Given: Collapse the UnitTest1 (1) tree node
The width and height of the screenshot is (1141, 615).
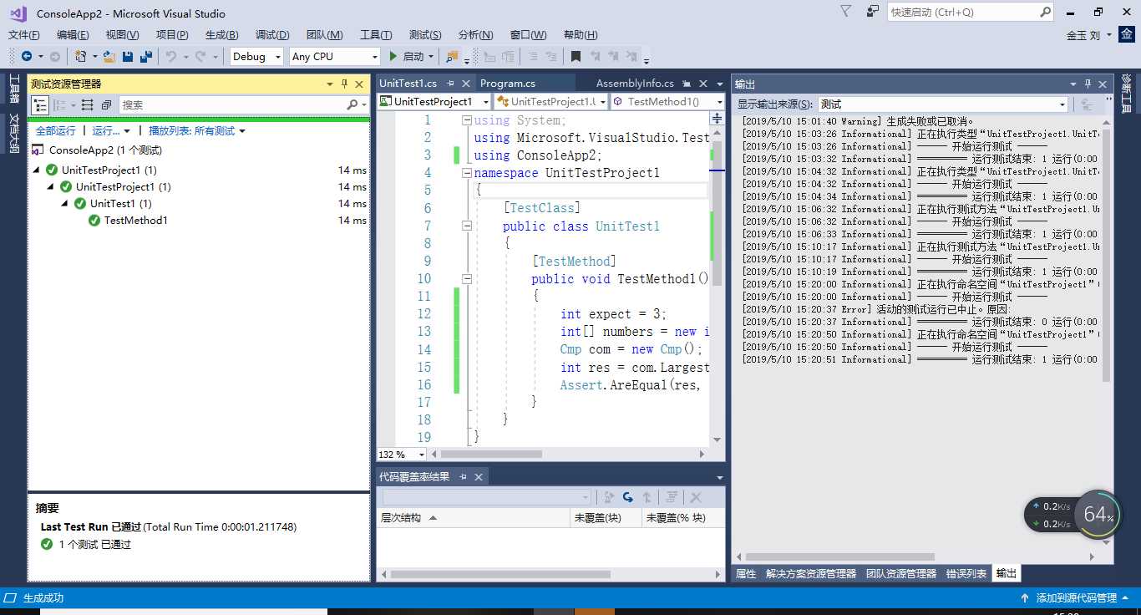Looking at the screenshot, I should [x=65, y=204].
